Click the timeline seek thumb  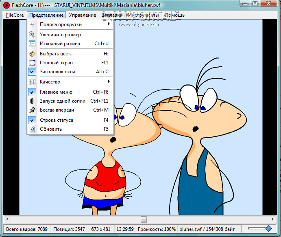tap(144, 219)
